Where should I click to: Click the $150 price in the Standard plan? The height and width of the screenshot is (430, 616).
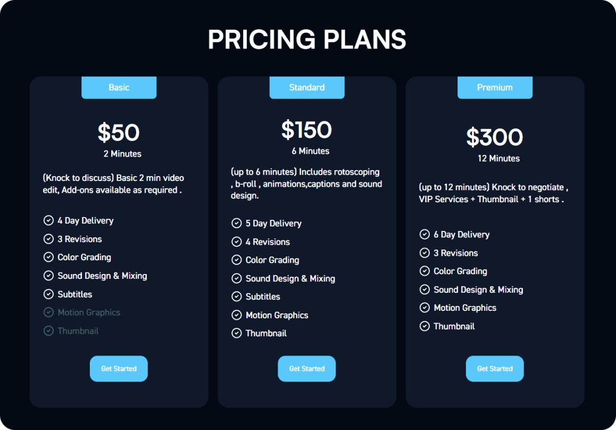[307, 130]
